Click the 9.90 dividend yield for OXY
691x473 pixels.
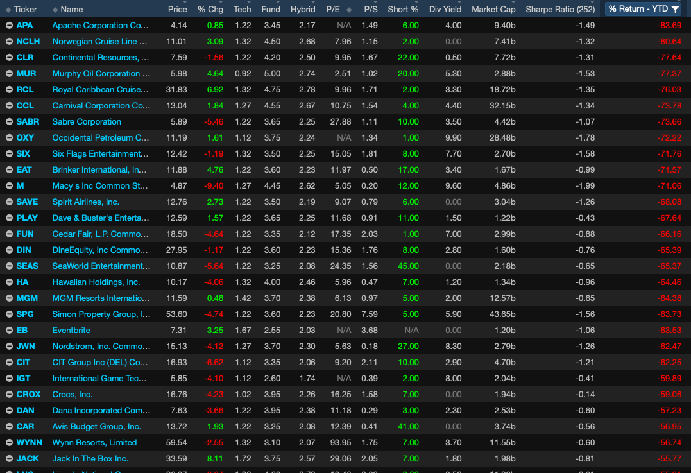click(x=454, y=138)
